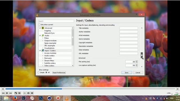
Task: Select Network Sync in the tree
Action: 49,33
